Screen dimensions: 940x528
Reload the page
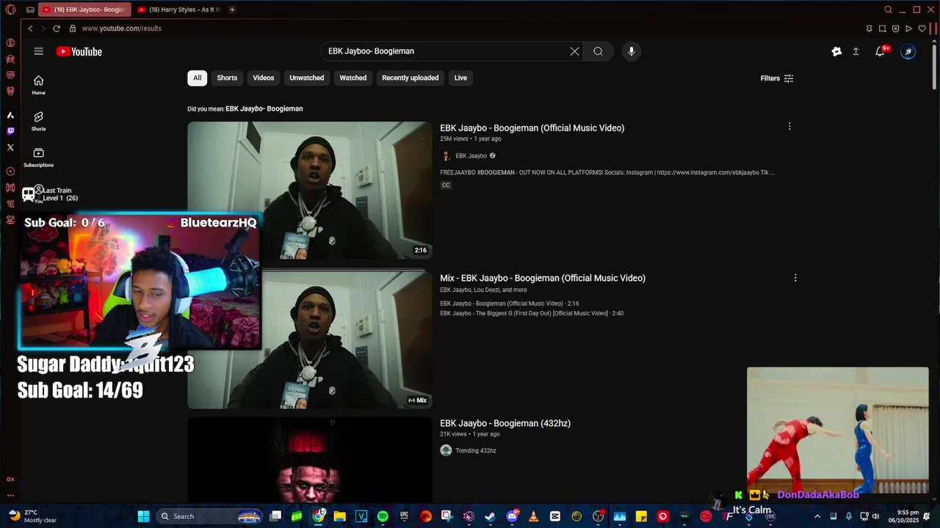point(57,29)
